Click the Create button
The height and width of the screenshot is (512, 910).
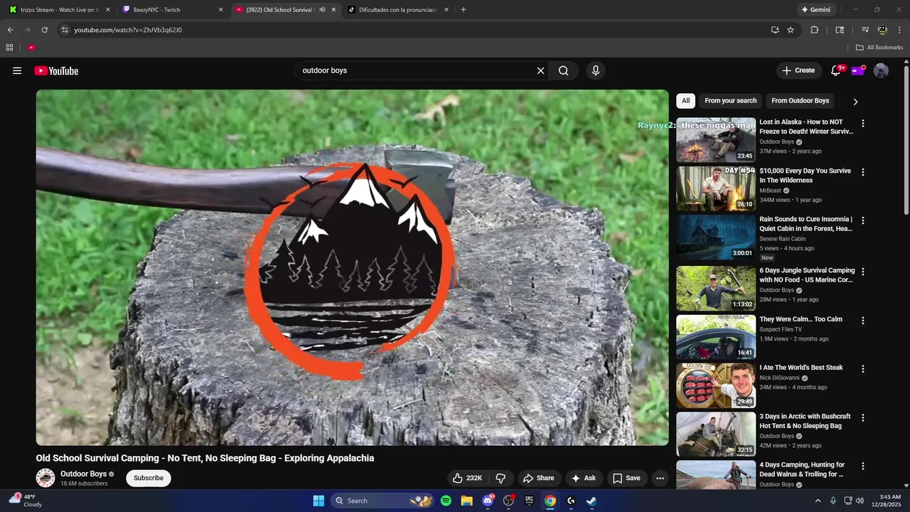798,70
